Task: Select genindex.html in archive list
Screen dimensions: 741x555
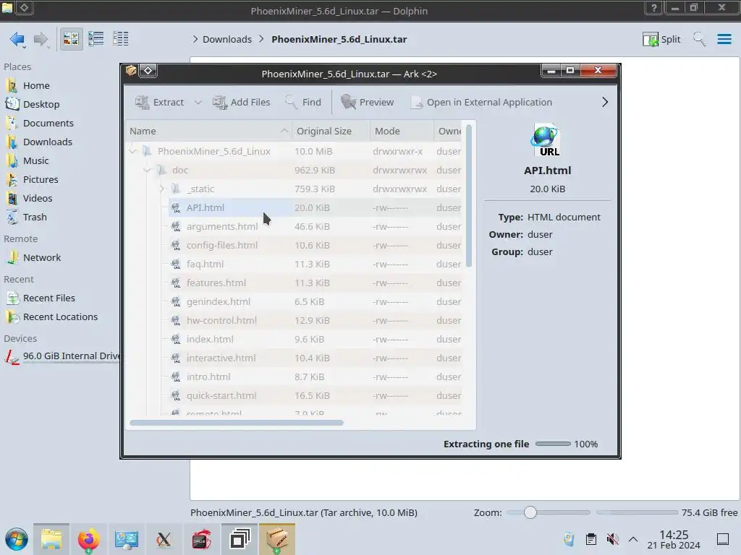Action: (x=219, y=302)
